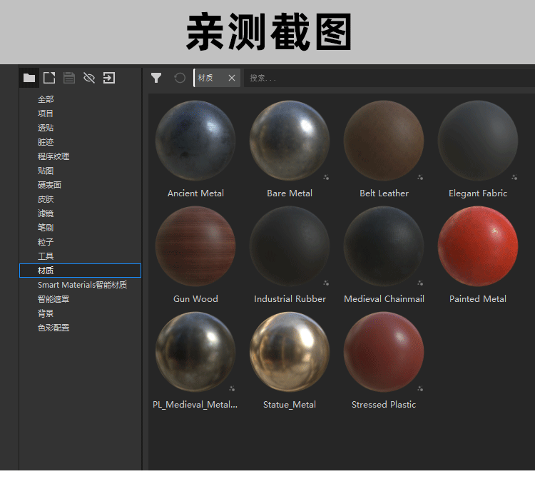
Task: Open the 程序纹理 category
Action: point(53,156)
